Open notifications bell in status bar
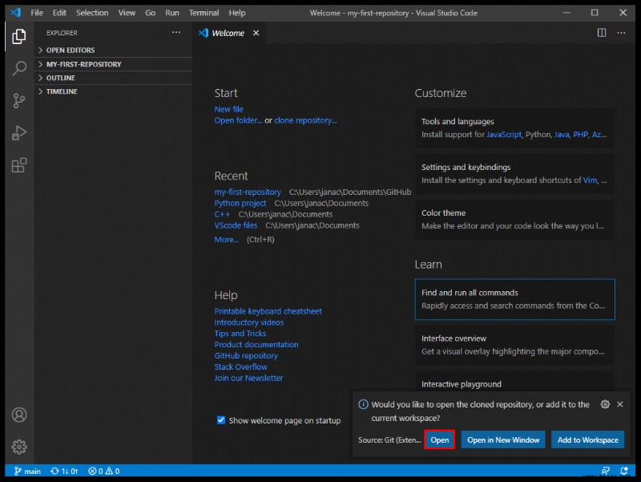This screenshot has width=641, height=482. (x=624, y=472)
